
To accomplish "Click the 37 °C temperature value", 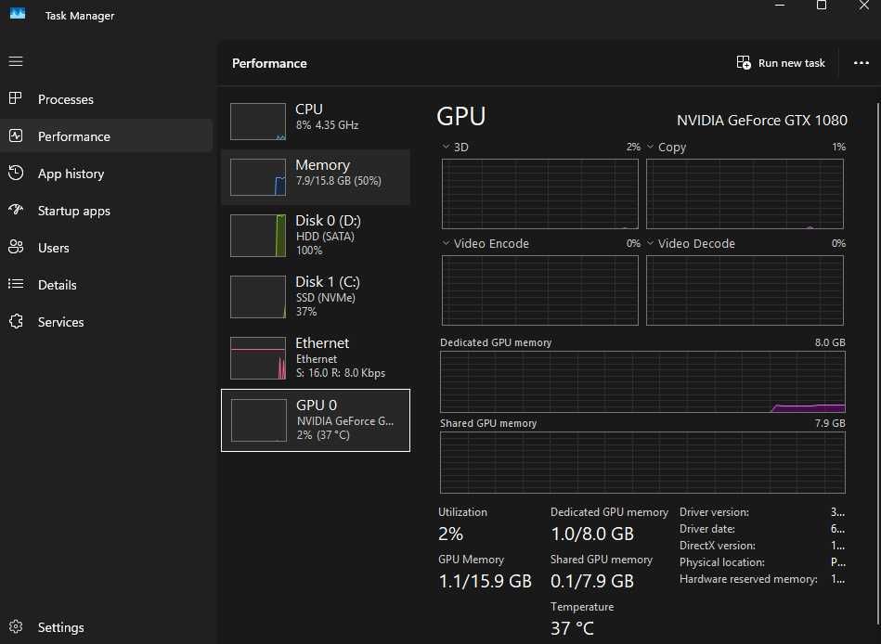I will 572,627.
